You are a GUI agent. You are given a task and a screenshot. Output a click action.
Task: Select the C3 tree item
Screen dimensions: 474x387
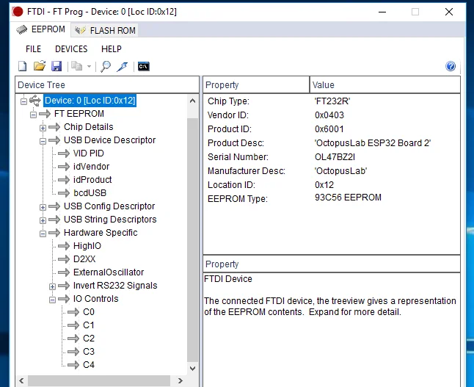(x=89, y=352)
